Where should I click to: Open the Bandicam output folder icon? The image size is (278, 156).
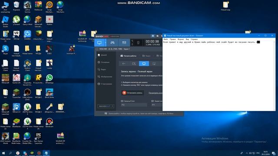click(157, 36)
